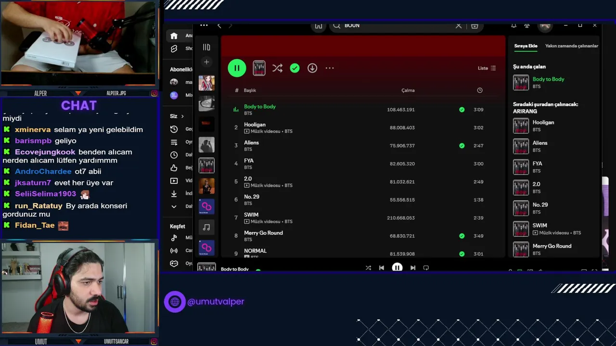Open the now-playing cover in the bottom bar
Image resolution: width=616 pixels, height=346 pixels.
click(x=206, y=268)
